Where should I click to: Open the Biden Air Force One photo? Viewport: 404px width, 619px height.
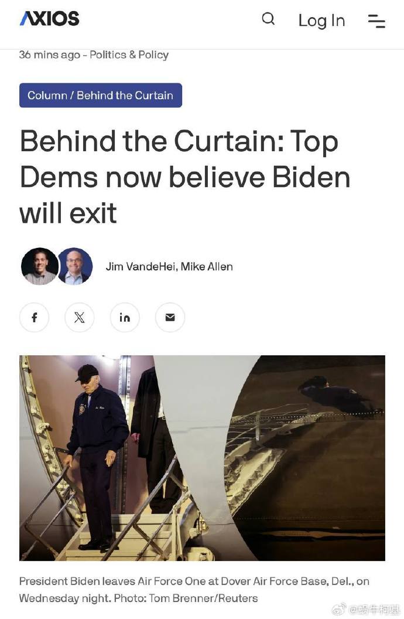[x=202, y=458]
